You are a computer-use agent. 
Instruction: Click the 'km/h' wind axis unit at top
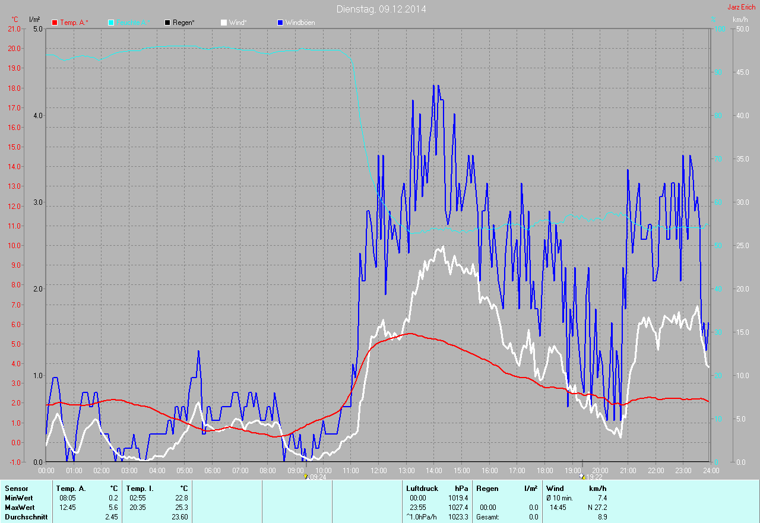(740, 20)
